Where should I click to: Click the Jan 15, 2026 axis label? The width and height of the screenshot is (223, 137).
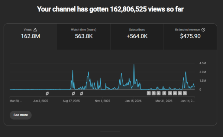tap(133, 101)
